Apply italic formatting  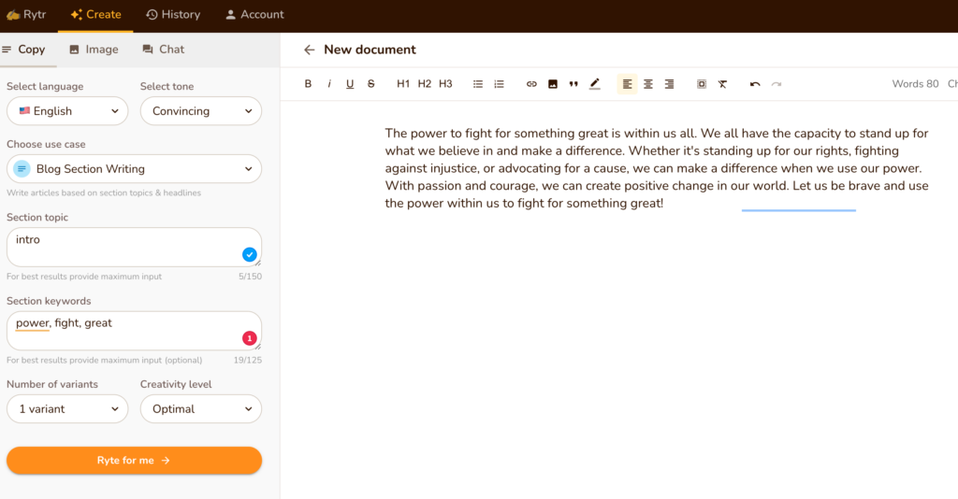coord(329,84)
